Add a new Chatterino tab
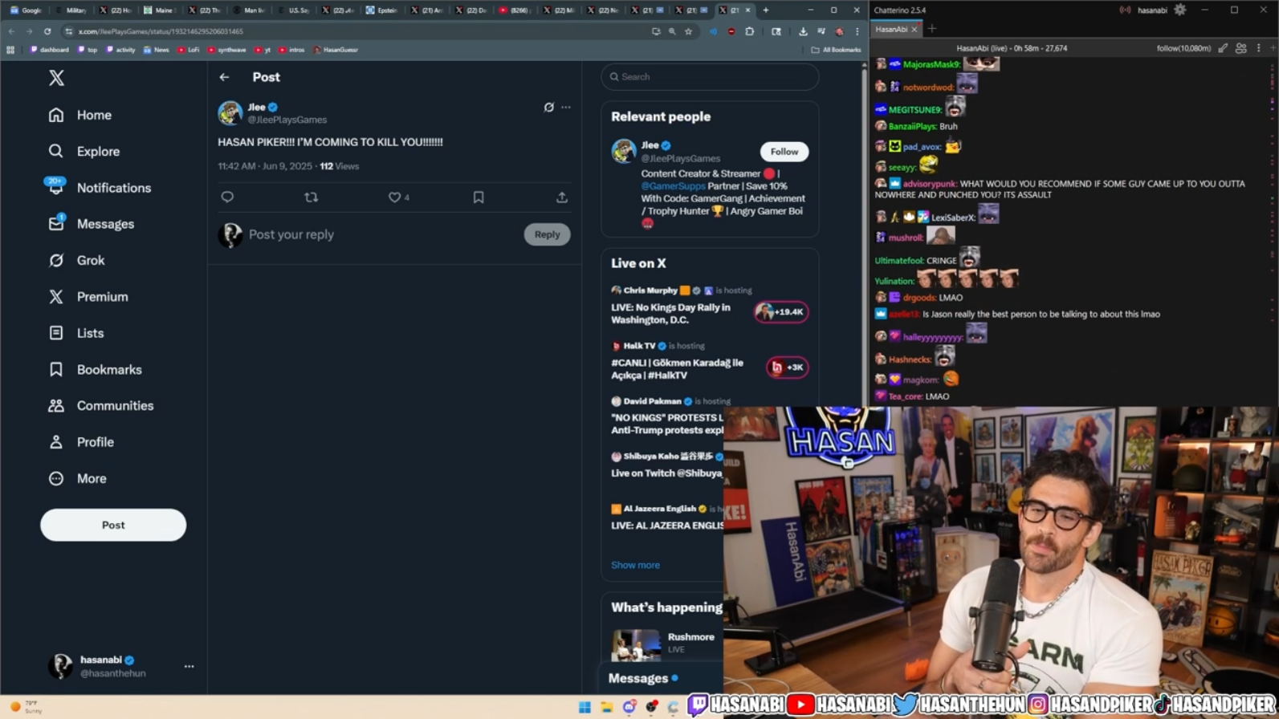Viewport: 1279px width, 719px height. [x=932, y=29]
